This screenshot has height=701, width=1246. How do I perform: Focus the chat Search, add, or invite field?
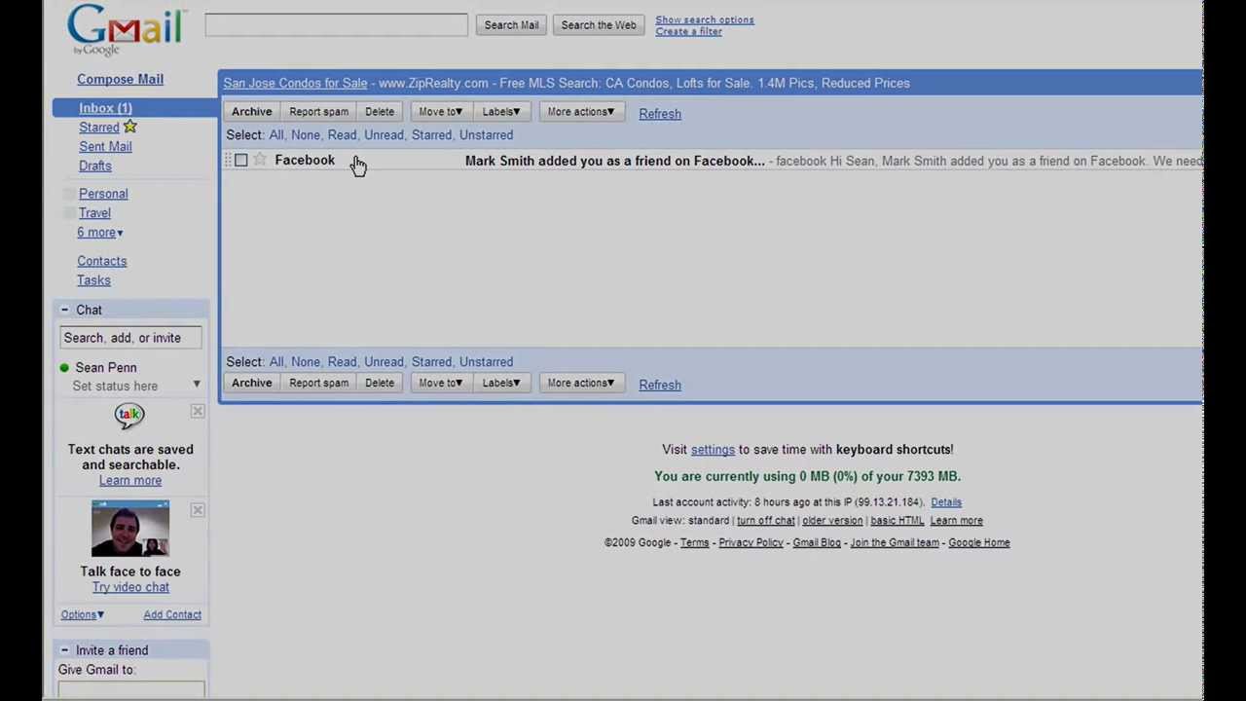(x=130, y=338)
